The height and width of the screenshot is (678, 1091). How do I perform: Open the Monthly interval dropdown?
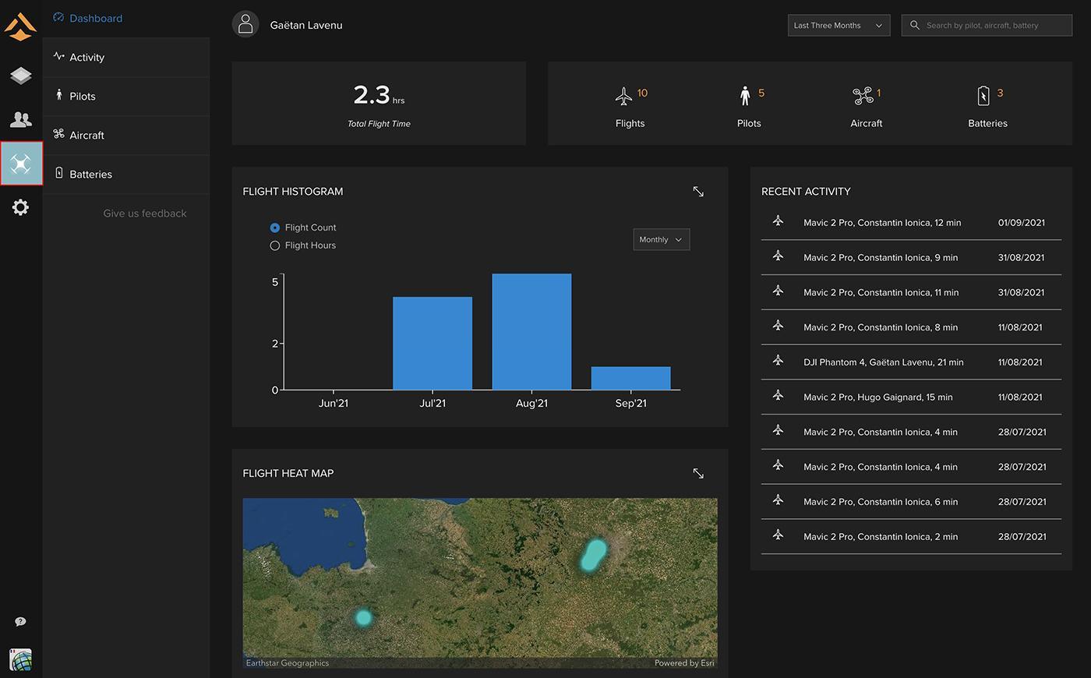coord(661,240)
